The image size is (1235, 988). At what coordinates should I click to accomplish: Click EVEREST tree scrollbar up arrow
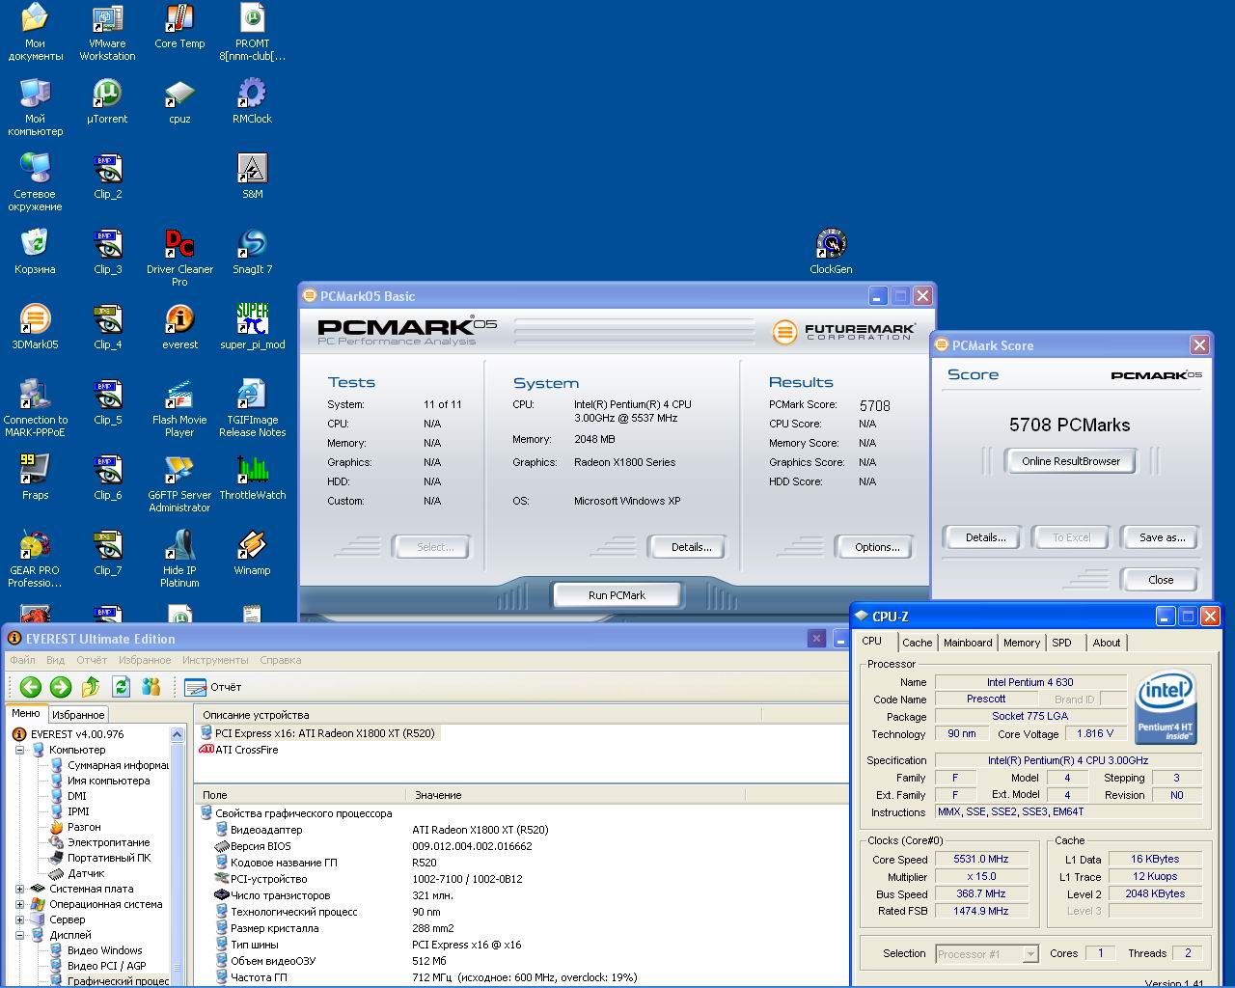coord(178,734)
